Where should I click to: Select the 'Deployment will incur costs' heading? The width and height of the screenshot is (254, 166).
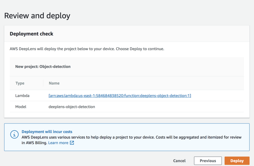tap(47, 132)
